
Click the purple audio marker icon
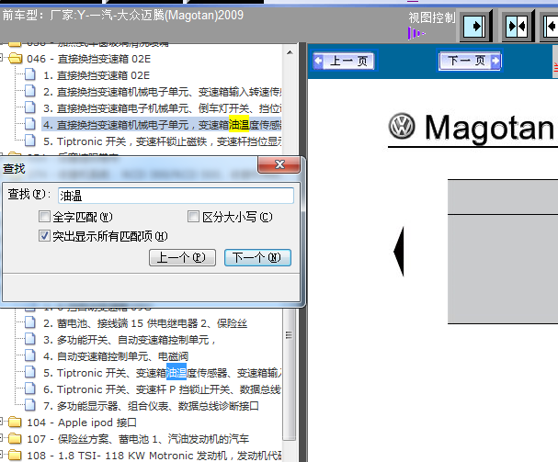click(x=416, y=34)
